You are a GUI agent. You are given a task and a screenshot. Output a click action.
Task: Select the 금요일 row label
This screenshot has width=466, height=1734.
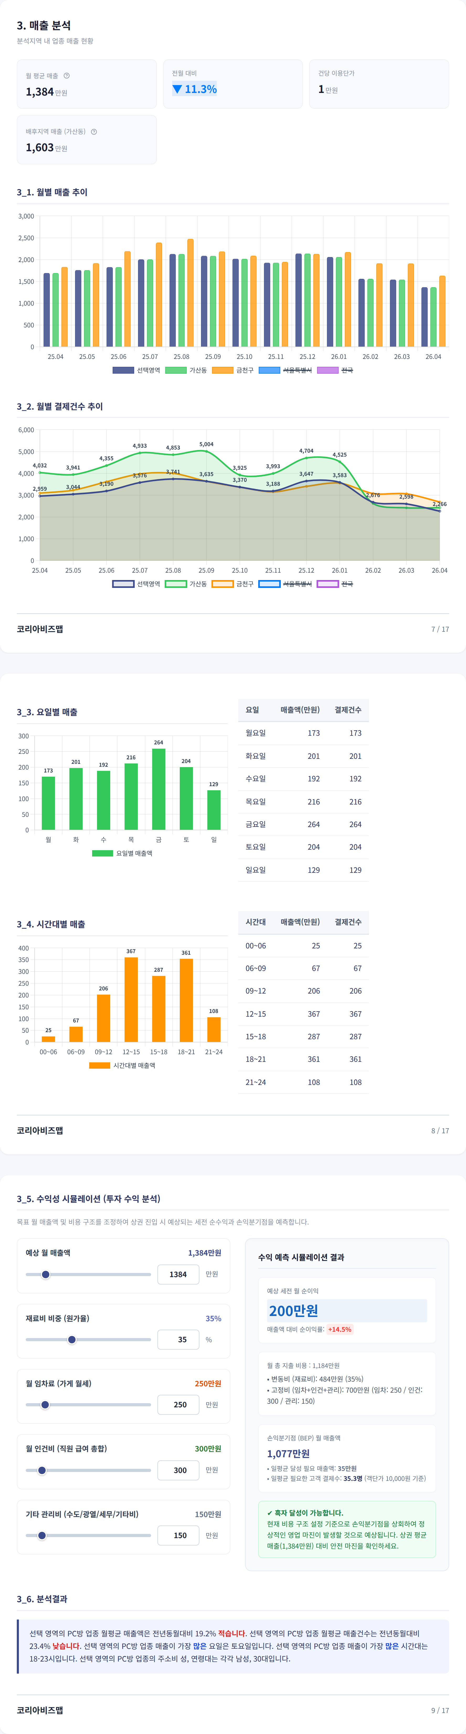point(256,824)
